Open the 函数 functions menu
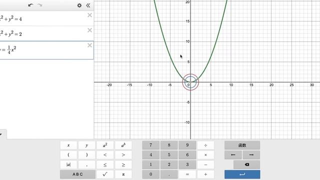 tap(242, 145)
